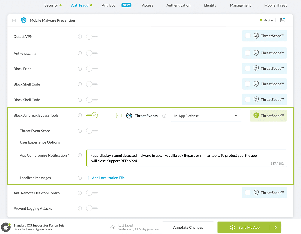Open the In-App Defense dropdown

pos(206,116)
